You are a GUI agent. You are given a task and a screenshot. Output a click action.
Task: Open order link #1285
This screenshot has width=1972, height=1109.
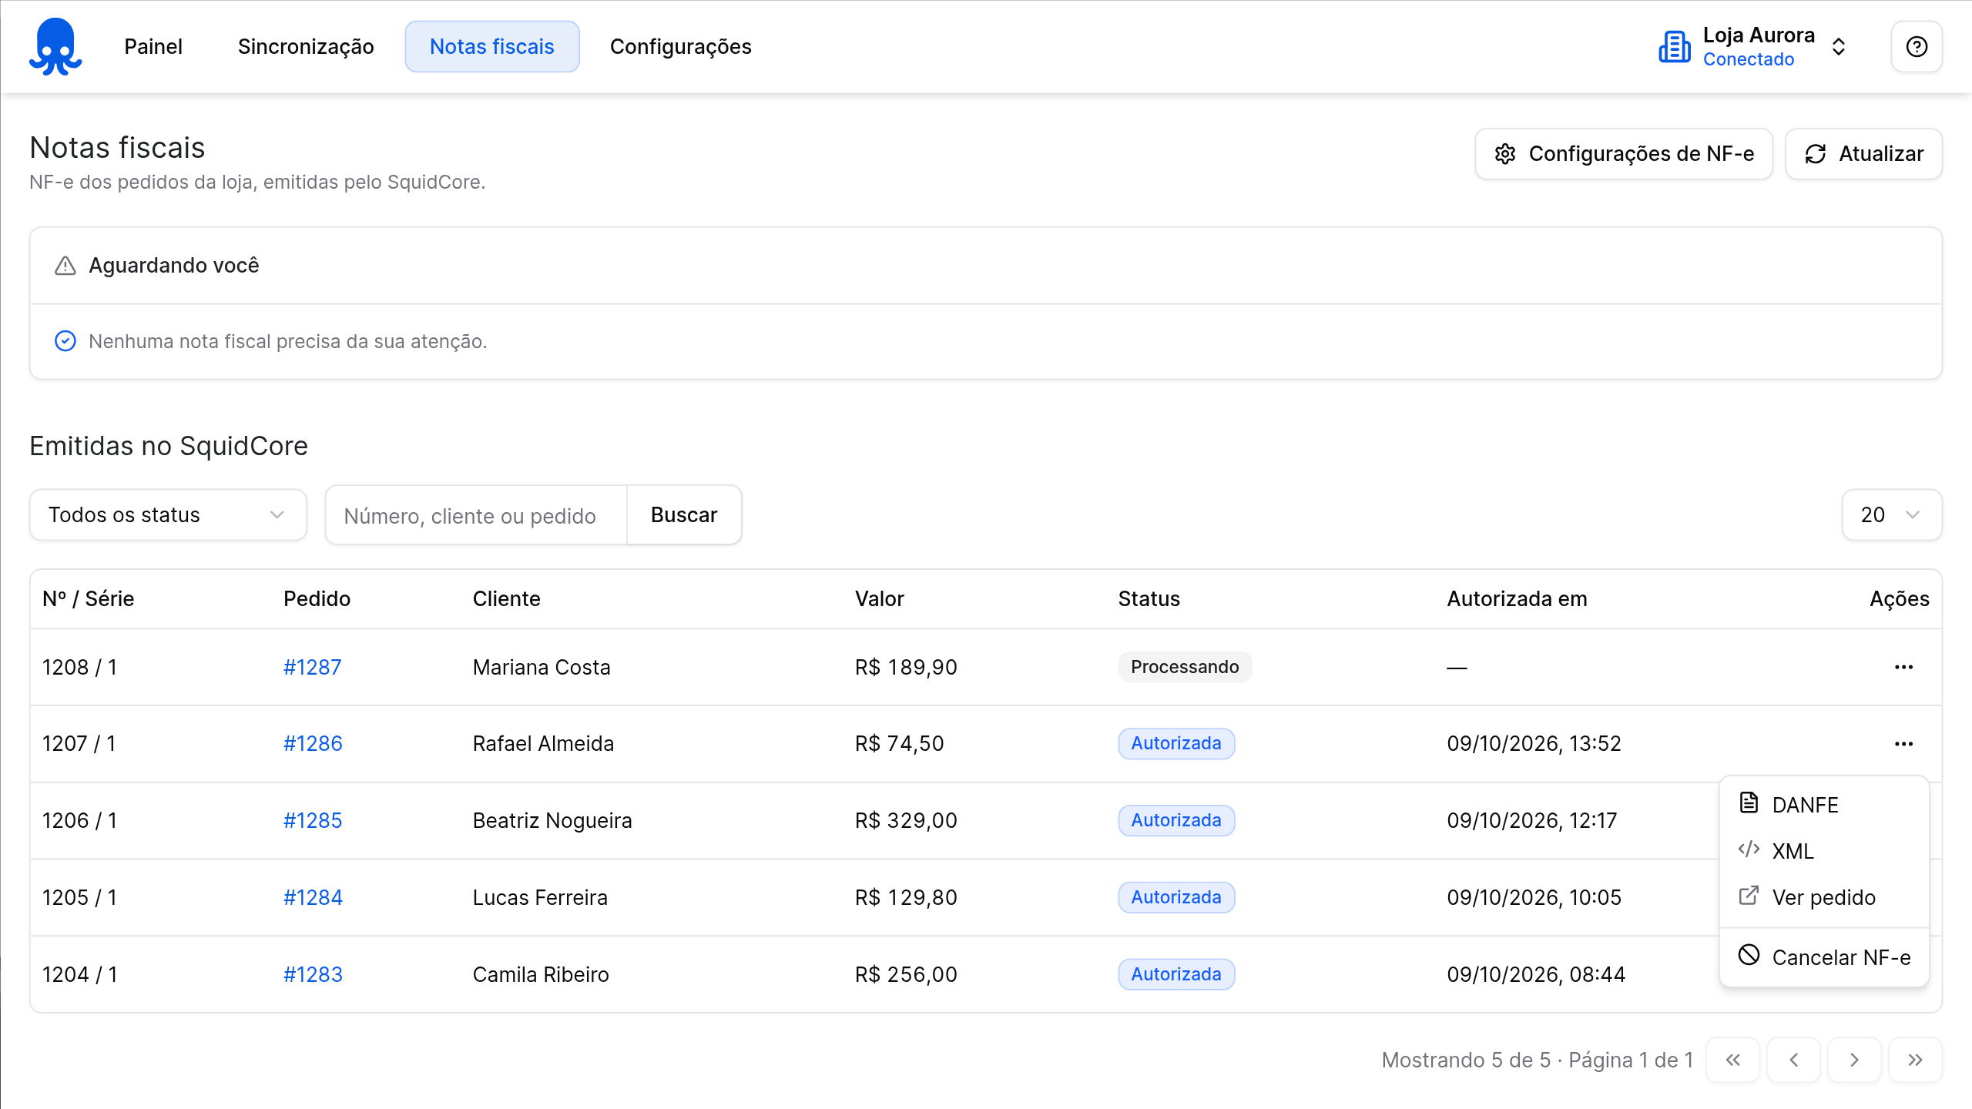point(313,821)
